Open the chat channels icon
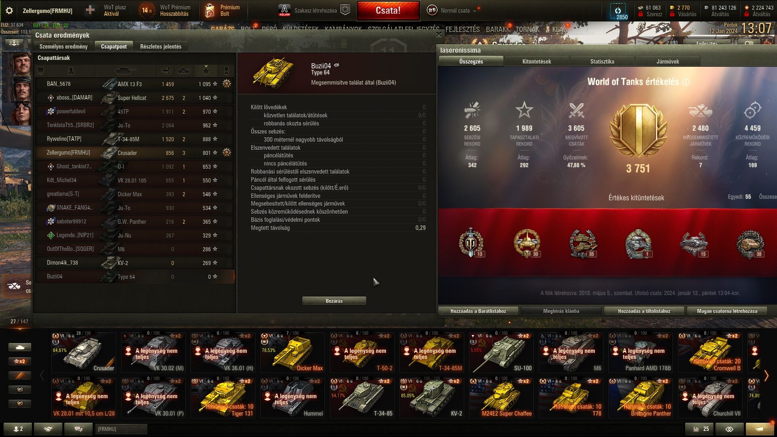Screen dimensions: 777x437 [x=79, y=429]
